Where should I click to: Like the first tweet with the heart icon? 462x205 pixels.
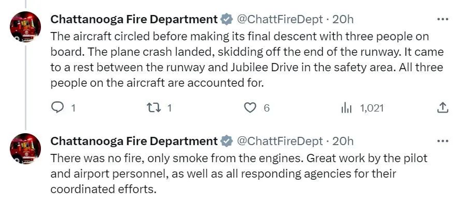(251, 108)
